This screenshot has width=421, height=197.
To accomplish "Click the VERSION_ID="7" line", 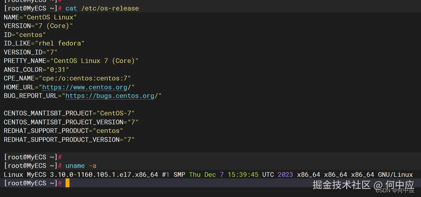I will [30, 52].
